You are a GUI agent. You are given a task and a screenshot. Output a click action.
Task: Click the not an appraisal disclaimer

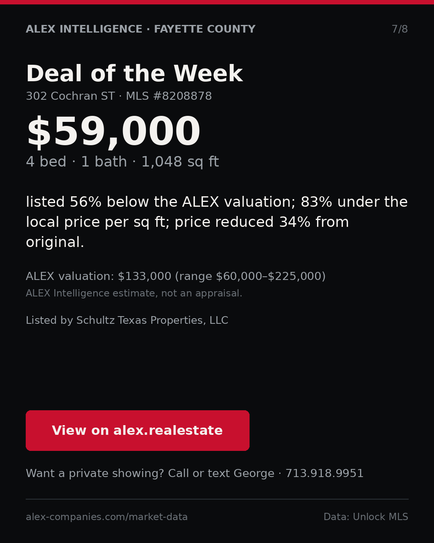click(134, 294)
